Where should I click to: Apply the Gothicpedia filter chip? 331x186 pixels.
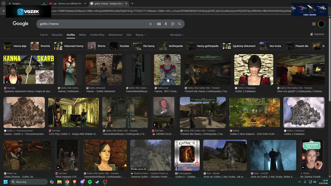[172, 46]
